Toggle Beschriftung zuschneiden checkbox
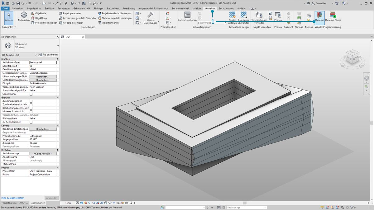374x210 pixels. tap(31, 108)
